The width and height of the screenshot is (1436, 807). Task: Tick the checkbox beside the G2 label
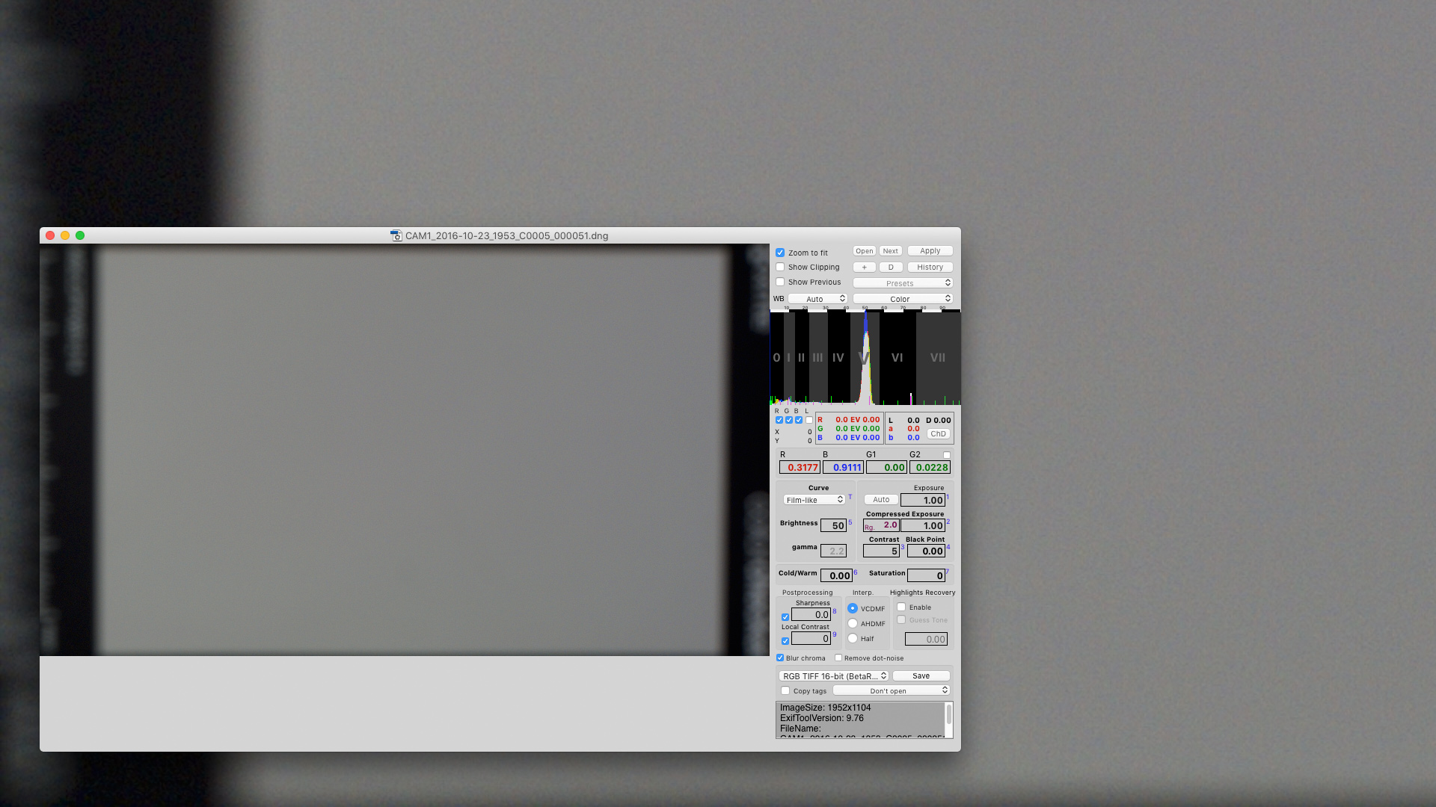[x=947, y=455]
